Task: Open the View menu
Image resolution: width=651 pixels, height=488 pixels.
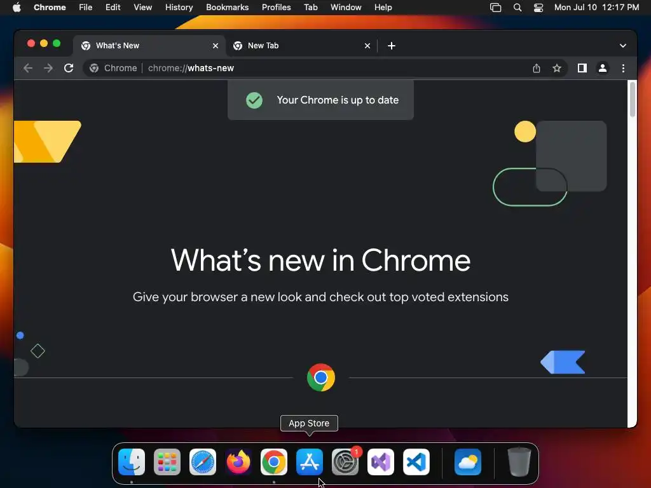Action: (143, 8)
